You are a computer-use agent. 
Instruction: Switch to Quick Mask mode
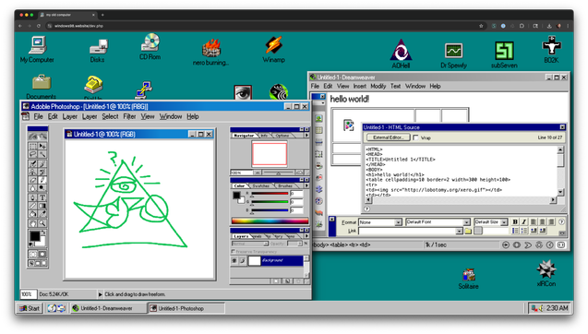pos(42,254)
